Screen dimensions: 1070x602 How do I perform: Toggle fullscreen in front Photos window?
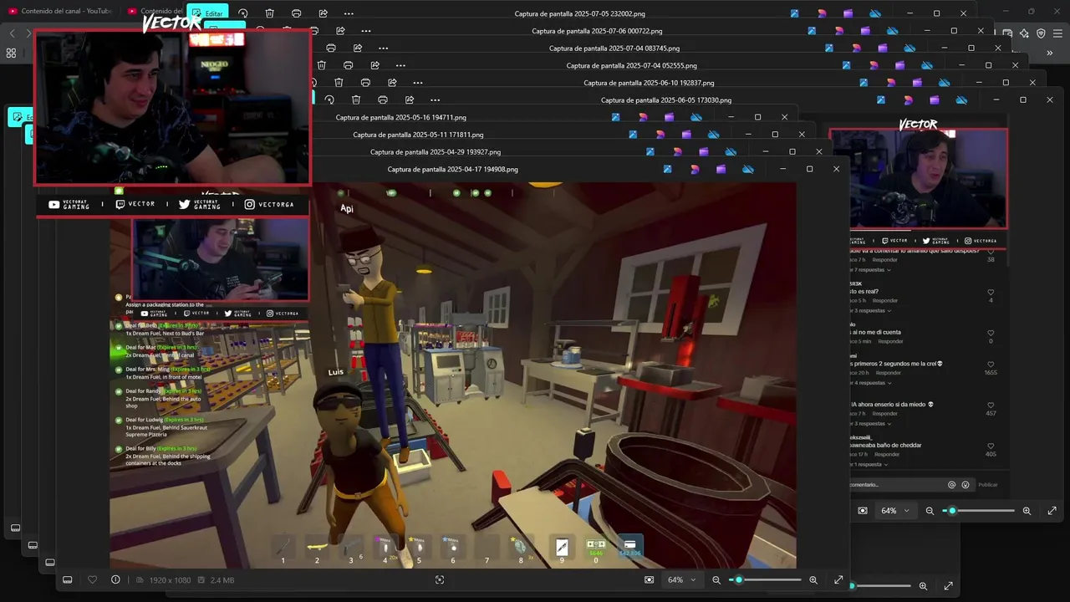tap(838, 579)
